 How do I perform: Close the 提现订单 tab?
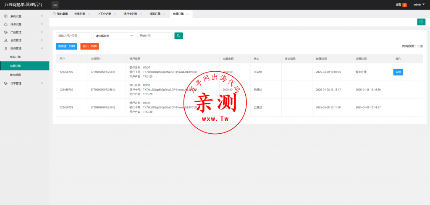(164, 14)
